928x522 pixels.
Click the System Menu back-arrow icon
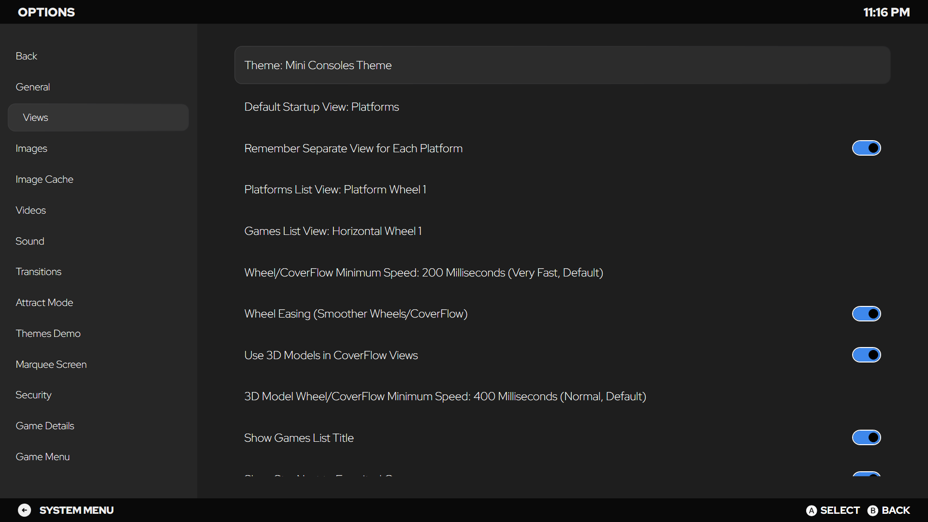point(25,510)
